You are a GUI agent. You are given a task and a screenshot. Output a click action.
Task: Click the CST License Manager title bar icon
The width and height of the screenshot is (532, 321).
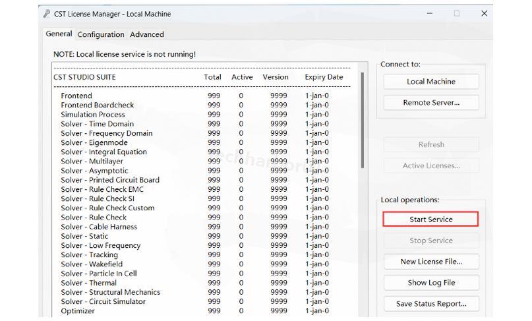[x=46, y=14]
